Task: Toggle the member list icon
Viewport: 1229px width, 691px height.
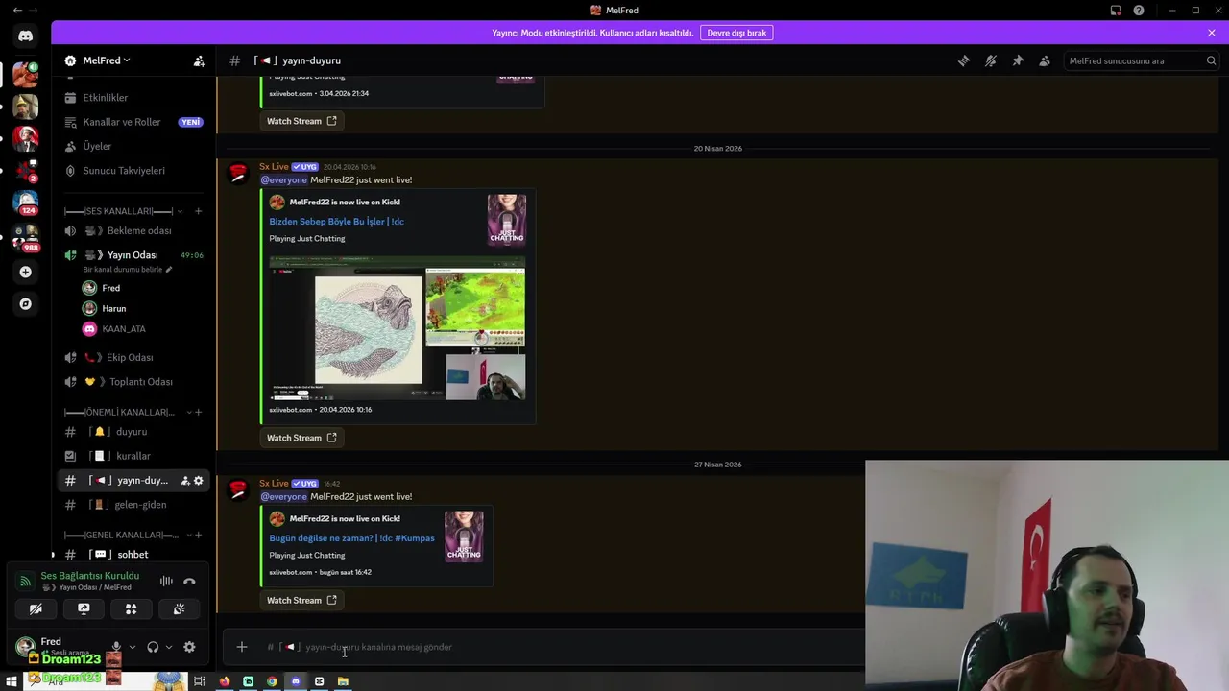Action: coord(1045,60)
